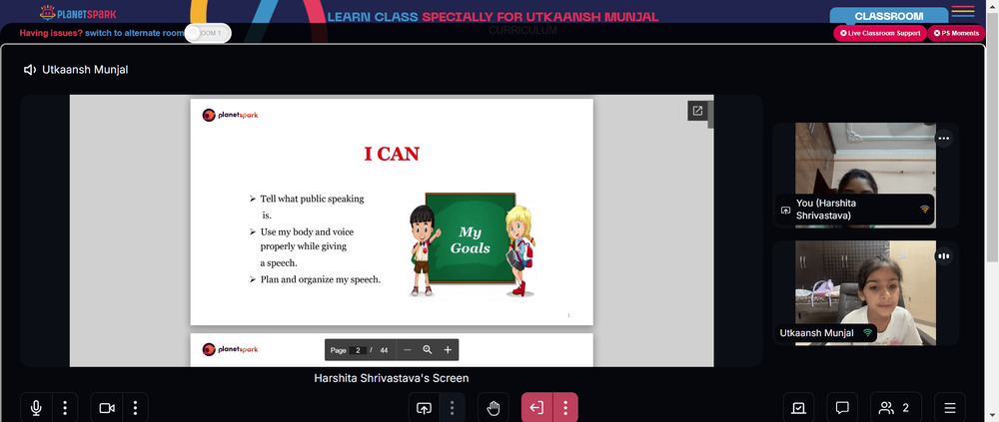Click screen share icon on Harshita's tile
The width and height of the screenshot is (999, 422).
pos(785,211)
